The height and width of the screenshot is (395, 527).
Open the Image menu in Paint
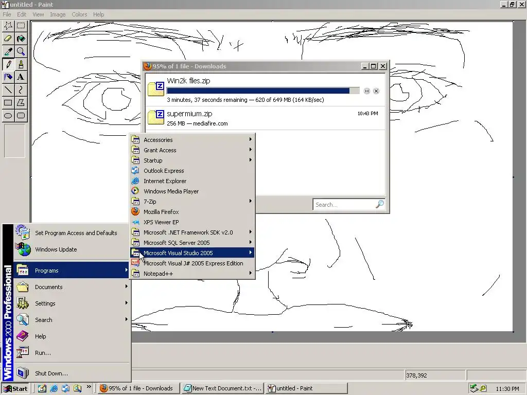pyautogui.click(x=58, y=14)
